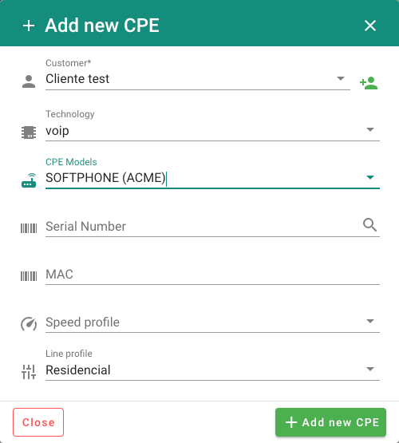Open the Line profile dropdown arrow
The image size is (399, 443).
(x=370, y=369)
